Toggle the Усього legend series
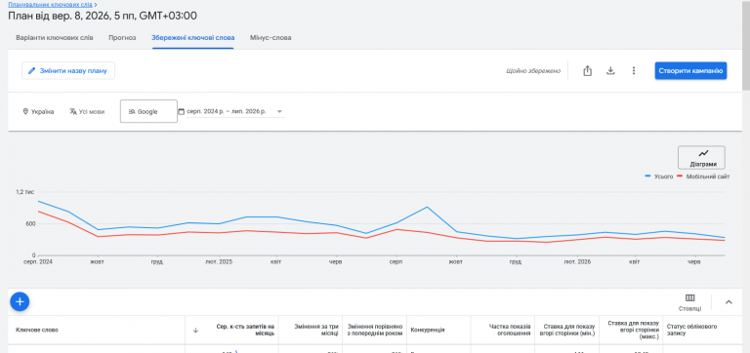The width and height of the screenshot is (750, 353). 658,176
